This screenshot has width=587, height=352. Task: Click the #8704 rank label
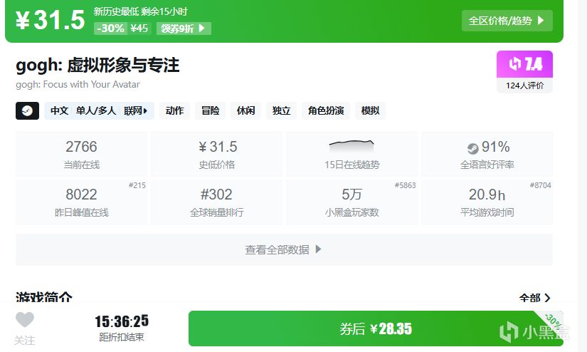tap(541, 185)
